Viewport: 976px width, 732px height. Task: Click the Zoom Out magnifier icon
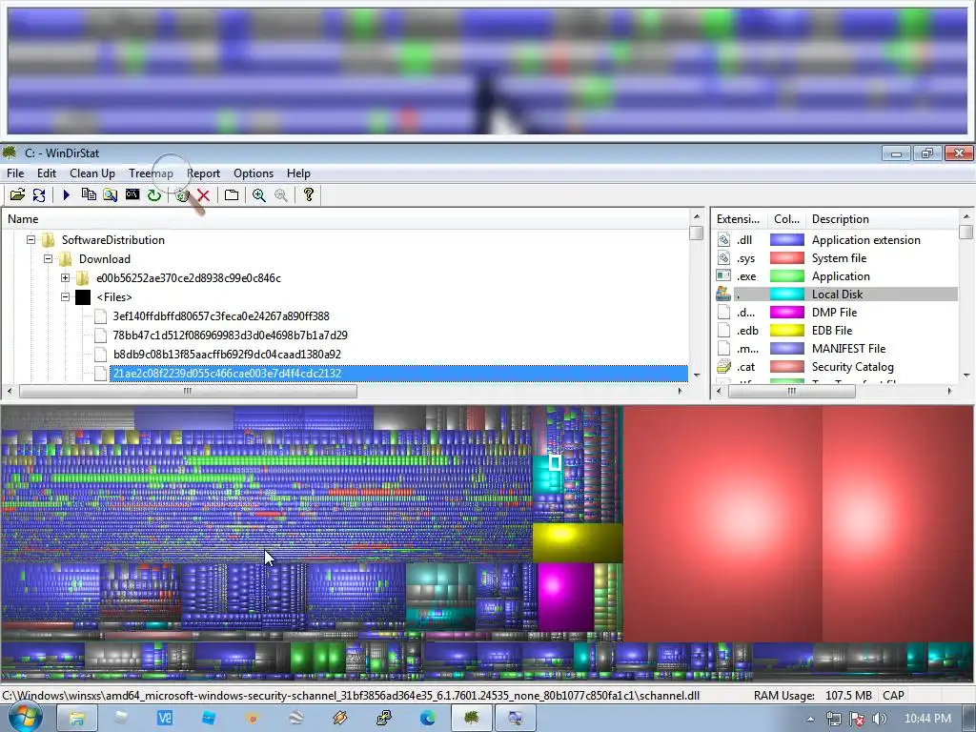pyautogui.click(x=281, y=194)
